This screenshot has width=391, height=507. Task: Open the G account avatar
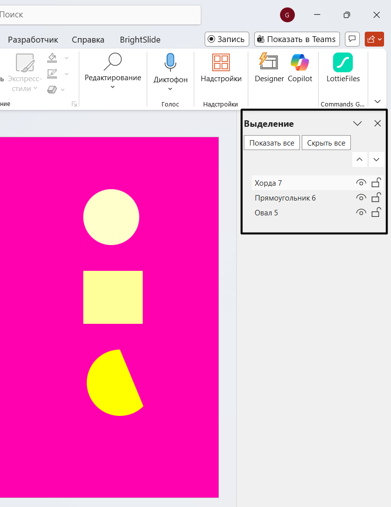(287, 15)
